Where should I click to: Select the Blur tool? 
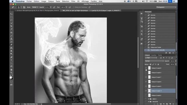pos(11,51)
